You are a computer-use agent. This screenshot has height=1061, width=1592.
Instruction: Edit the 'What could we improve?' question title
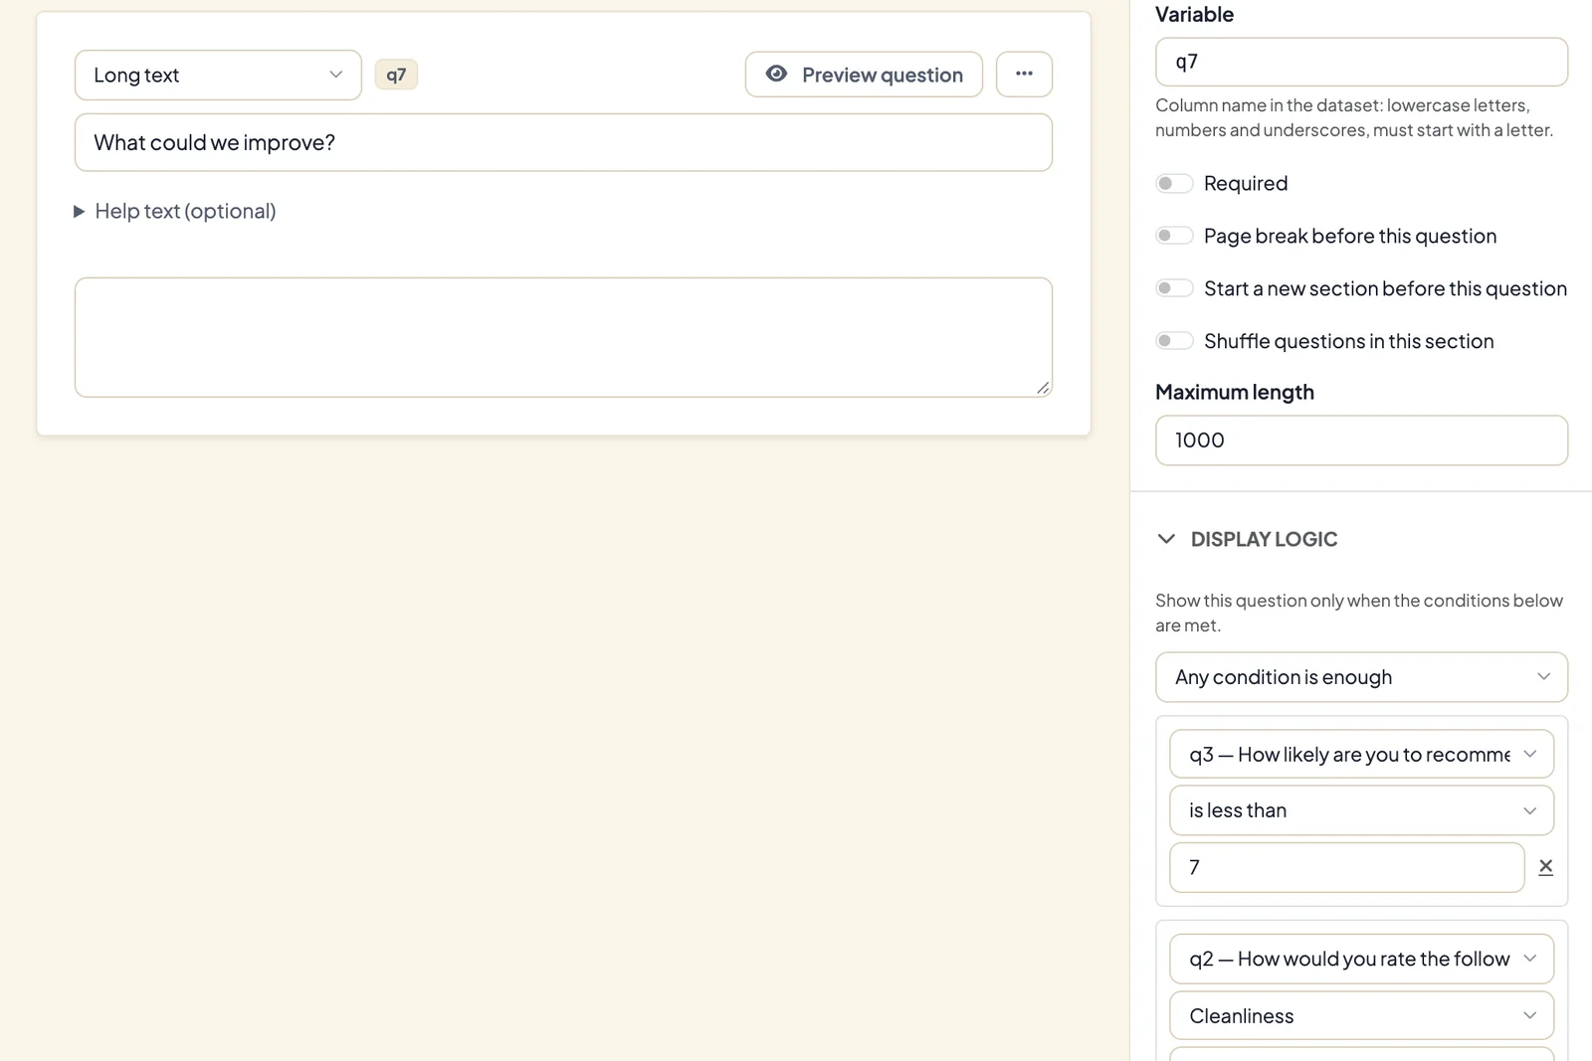coord(563,142)
